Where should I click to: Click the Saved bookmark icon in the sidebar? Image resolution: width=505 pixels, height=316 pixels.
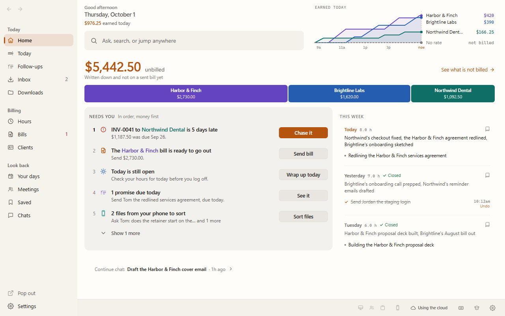pyautogui.click(x=11, y=202)
